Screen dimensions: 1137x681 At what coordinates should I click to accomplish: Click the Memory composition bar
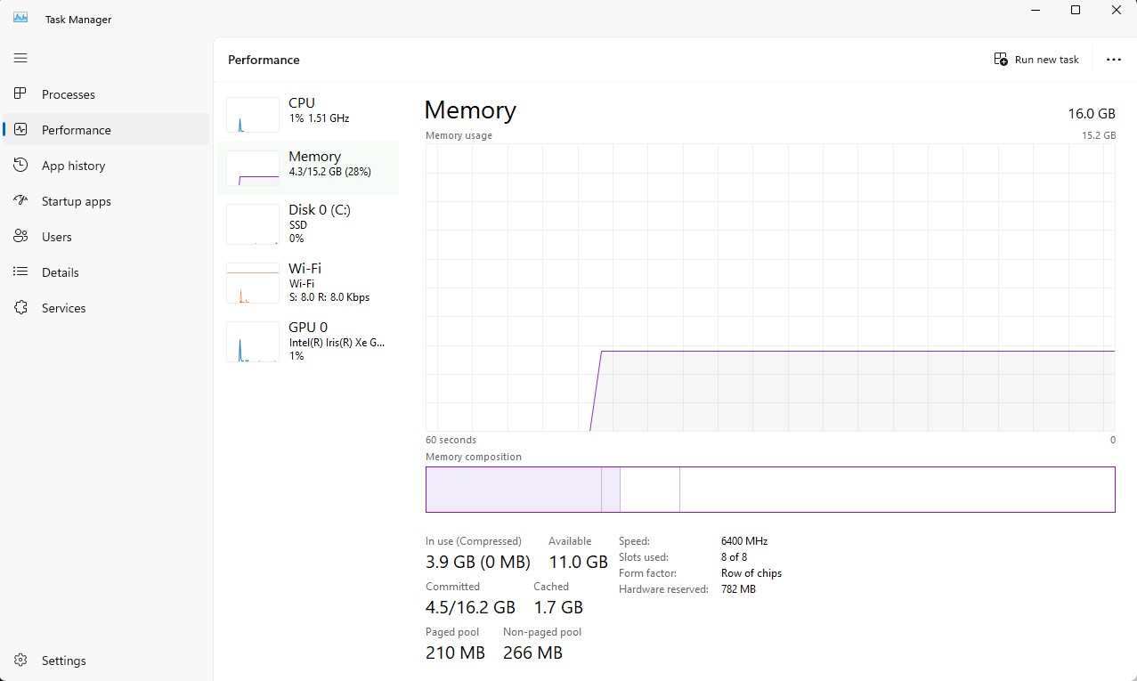click(770, 490)
